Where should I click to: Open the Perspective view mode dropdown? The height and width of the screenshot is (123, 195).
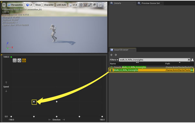point(15,5)
